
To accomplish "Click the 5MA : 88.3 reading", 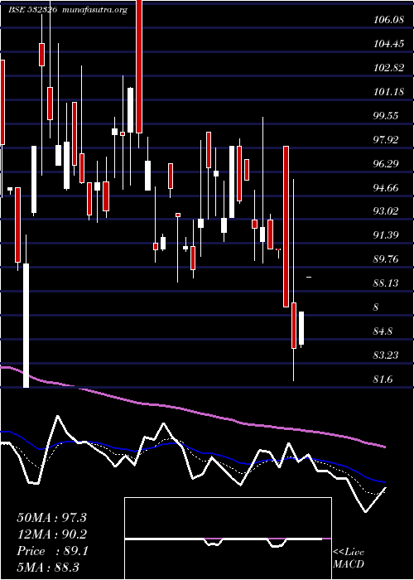I will [48, 568].
